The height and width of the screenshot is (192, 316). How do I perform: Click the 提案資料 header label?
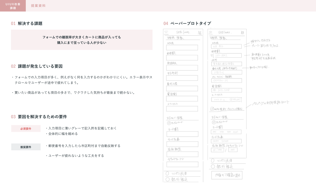tap(38, 6)
